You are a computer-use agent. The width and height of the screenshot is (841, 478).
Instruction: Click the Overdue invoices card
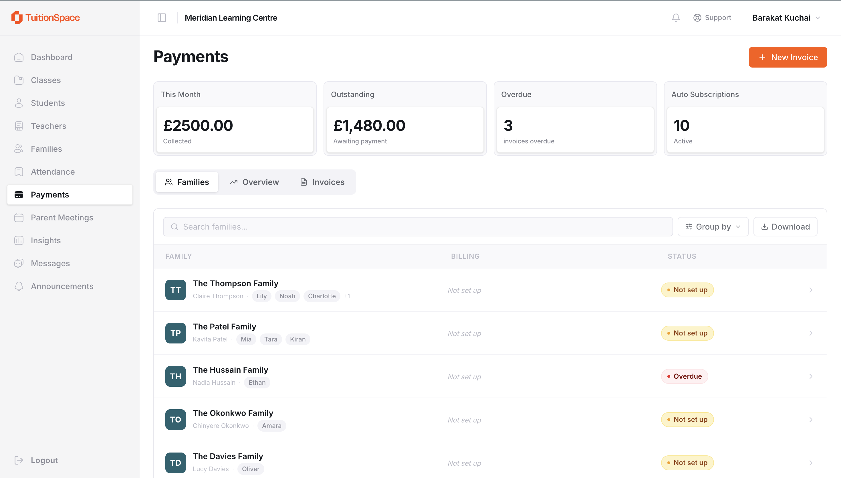pos(575,118)
